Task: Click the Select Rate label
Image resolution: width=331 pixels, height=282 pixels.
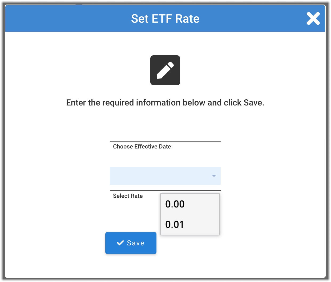Action: (128, 196)
